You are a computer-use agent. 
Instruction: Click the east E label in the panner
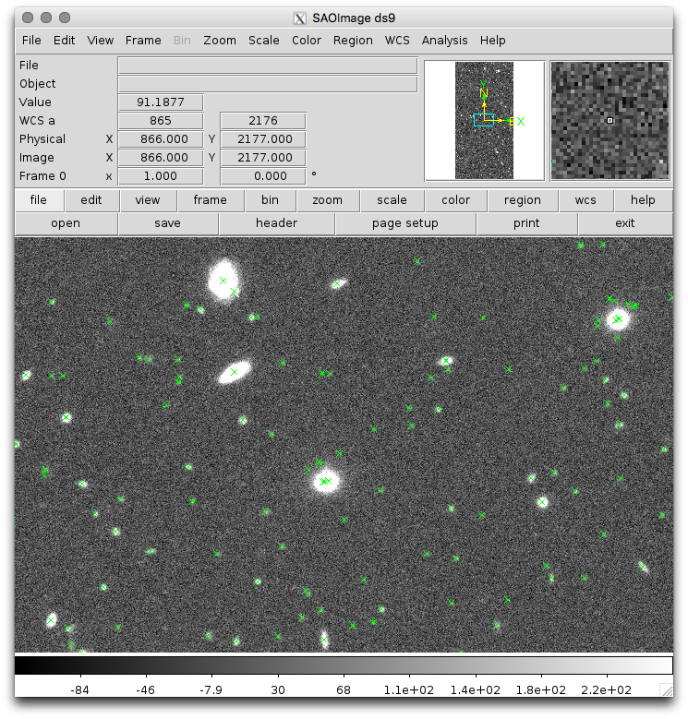512,122
